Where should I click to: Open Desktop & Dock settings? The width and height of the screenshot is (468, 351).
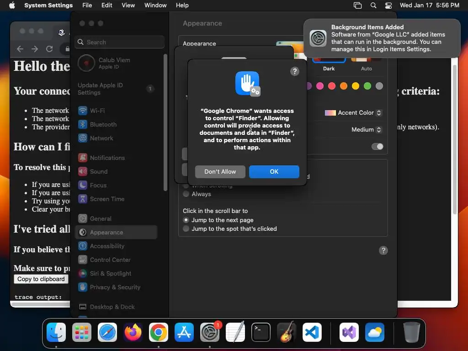tap(117, 307)
